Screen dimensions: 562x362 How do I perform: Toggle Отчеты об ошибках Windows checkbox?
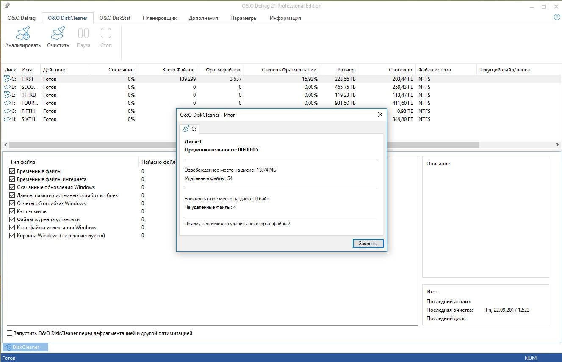(12, 203)
